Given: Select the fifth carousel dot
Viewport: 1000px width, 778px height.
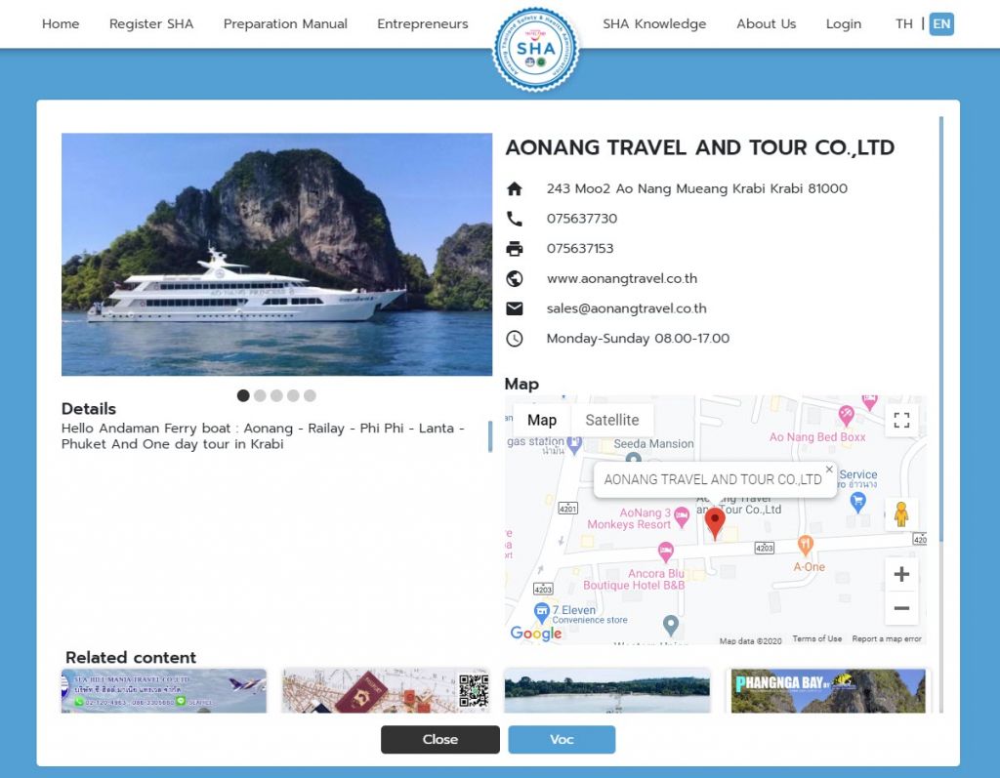Looking at the screenshot, I should (x=310, y=395).
